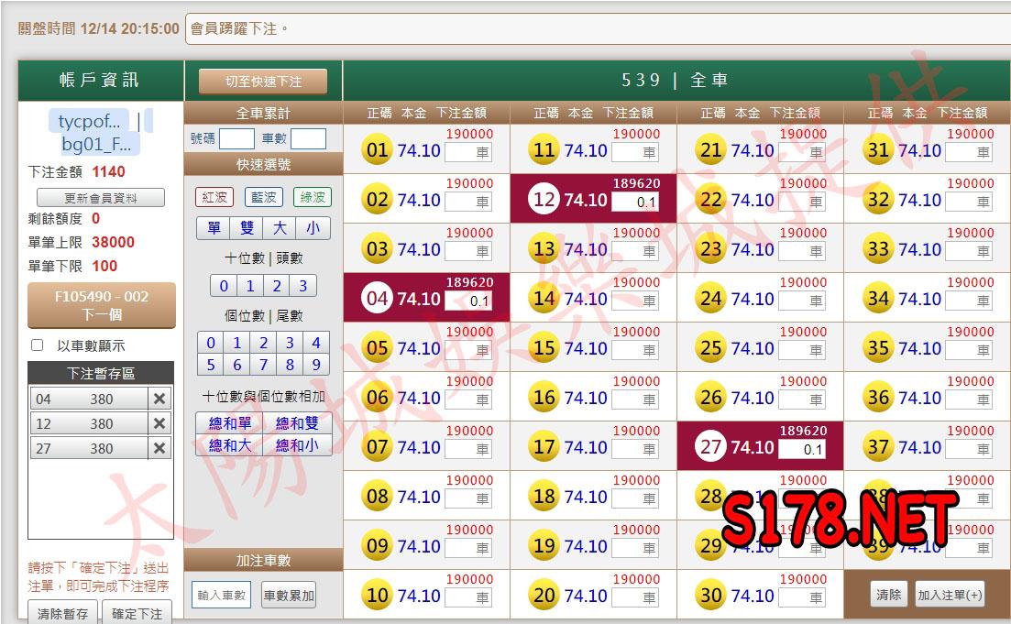Toggle the 單 (odd) quick-select
Screen dimensions: 1011x624
click(214, 228)
